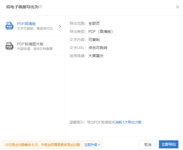Click the blue PDF高清版 printer icon
Image resolution: width=183 pixels, height=150 pixels.
(9, 26)
